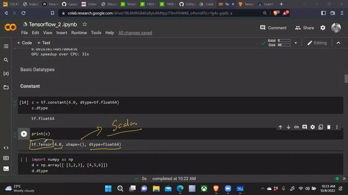Open File Explorer from the taskbar
This screenshot has height=195, width=348.
click(x=156, y=188)
